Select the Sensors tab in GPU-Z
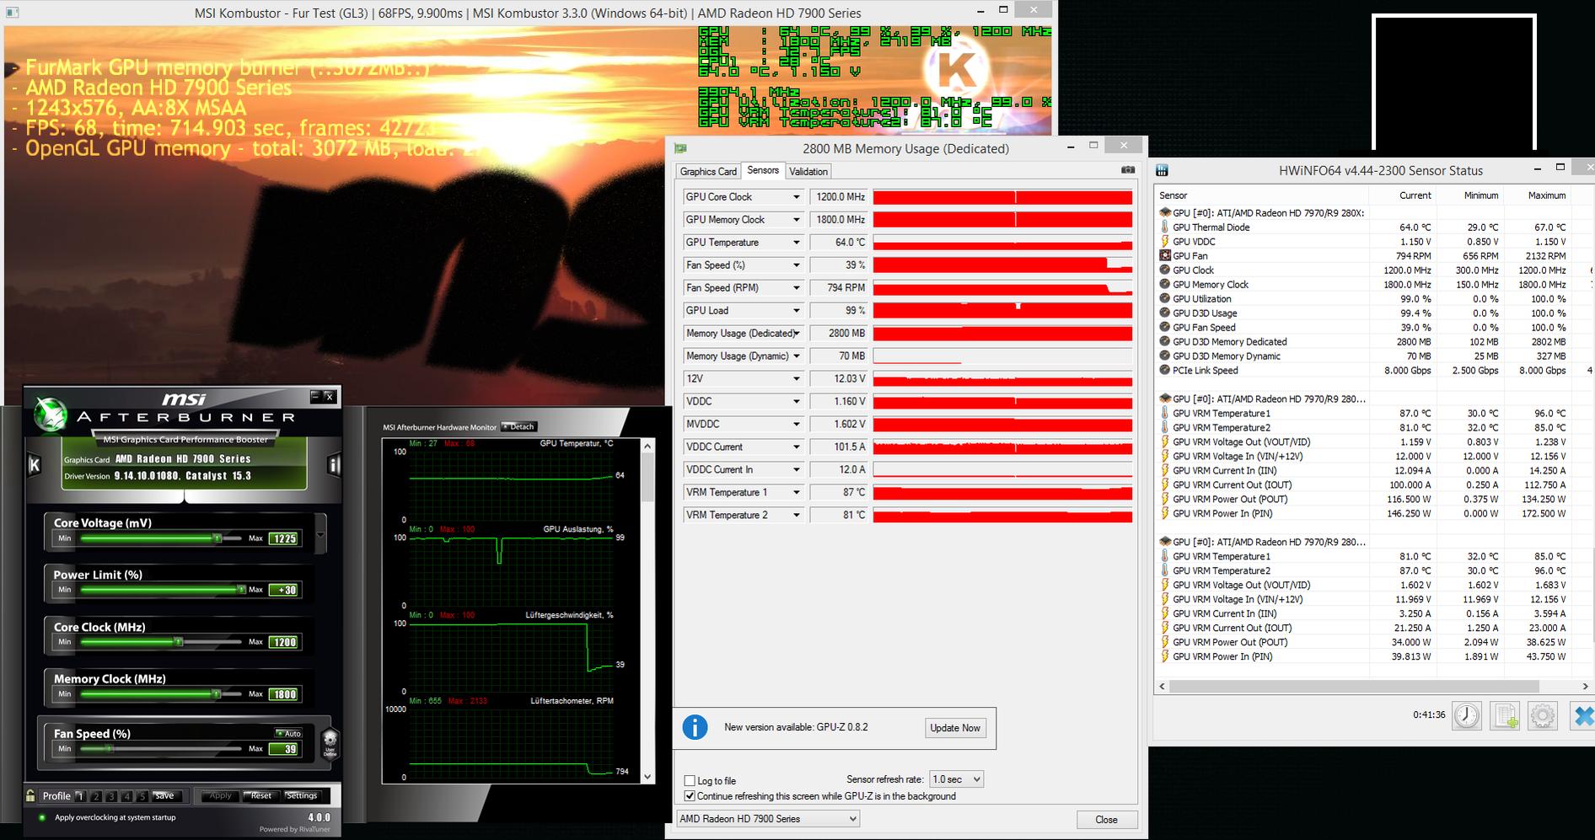The width and height of the screenshot is (1595, 840). coord(763,170)
